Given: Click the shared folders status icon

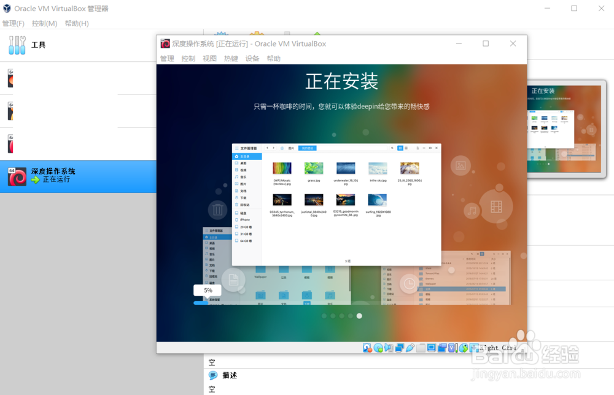Looking at the screenshot, I should pyautogui.click(x=421, y=348).
